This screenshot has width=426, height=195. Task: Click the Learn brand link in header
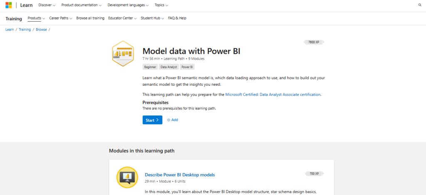pyautogui.click(x=26, y=5)
